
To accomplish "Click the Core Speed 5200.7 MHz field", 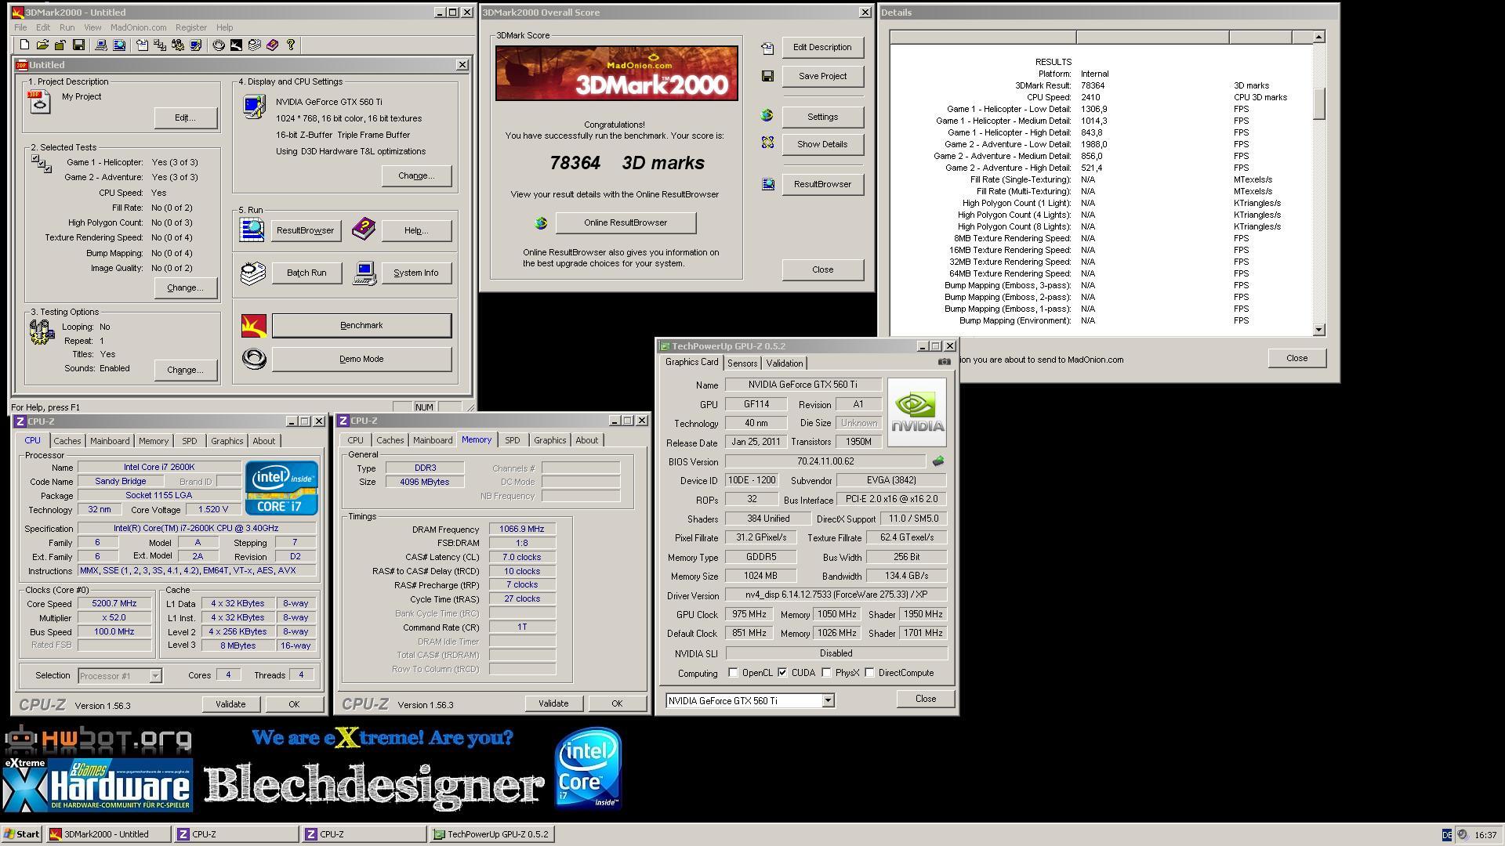I will [x=114, y=603].
